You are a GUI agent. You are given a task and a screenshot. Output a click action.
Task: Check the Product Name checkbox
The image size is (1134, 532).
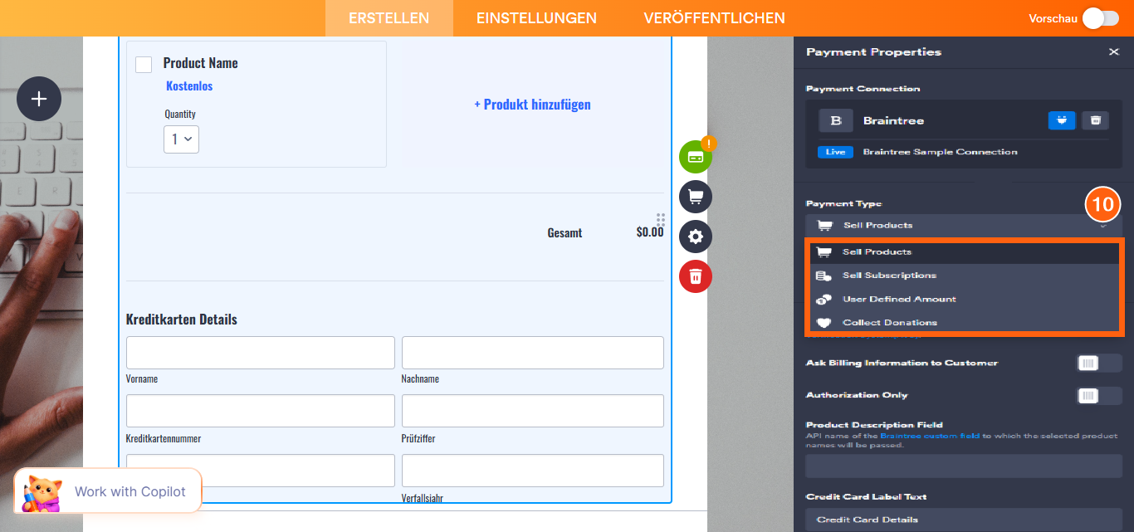pos(144,63)
